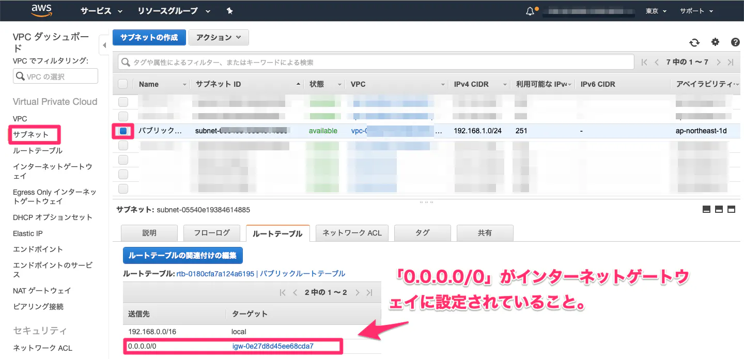Image resolution: width=744 pixels, height=359 pixels.
Task: Switch to the ネットワーク ACL tab
Action: pyautogui.click(x=351, y=233)
